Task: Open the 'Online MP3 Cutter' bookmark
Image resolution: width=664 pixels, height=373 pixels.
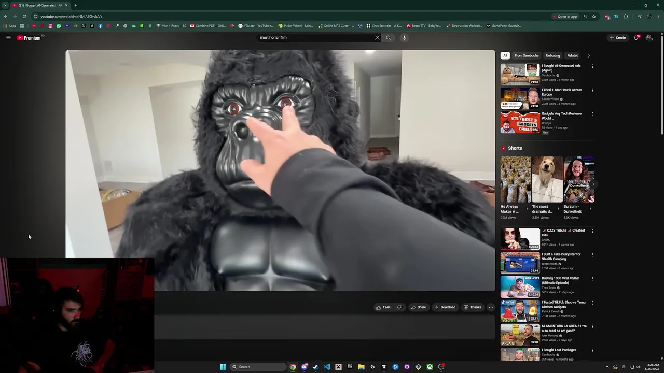Action: [336, 26]
